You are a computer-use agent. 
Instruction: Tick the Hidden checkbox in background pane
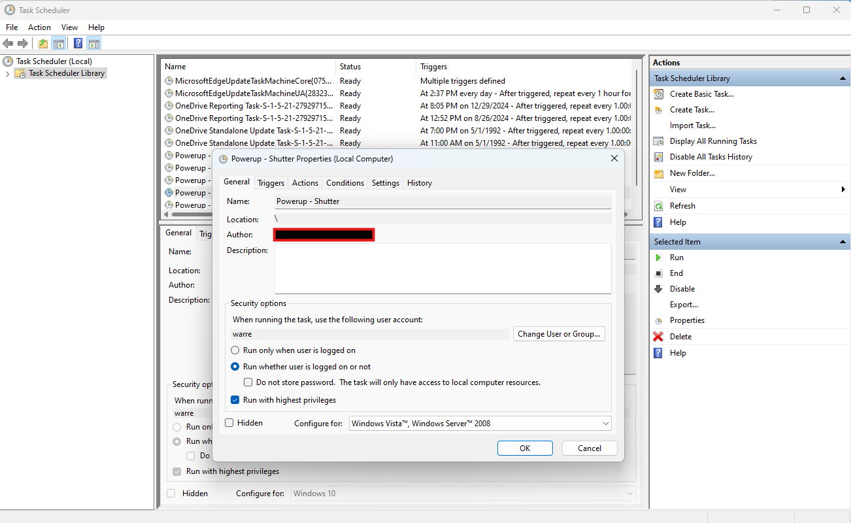point(171,494)
